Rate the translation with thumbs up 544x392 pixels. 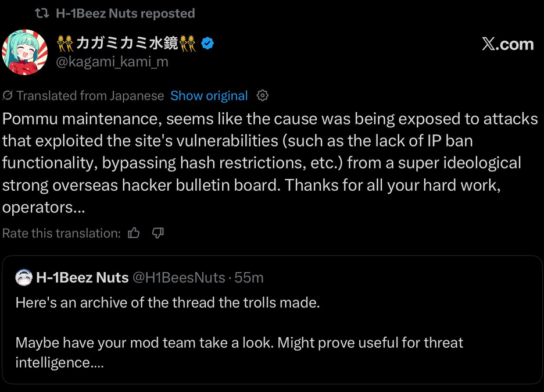(134, 233)
